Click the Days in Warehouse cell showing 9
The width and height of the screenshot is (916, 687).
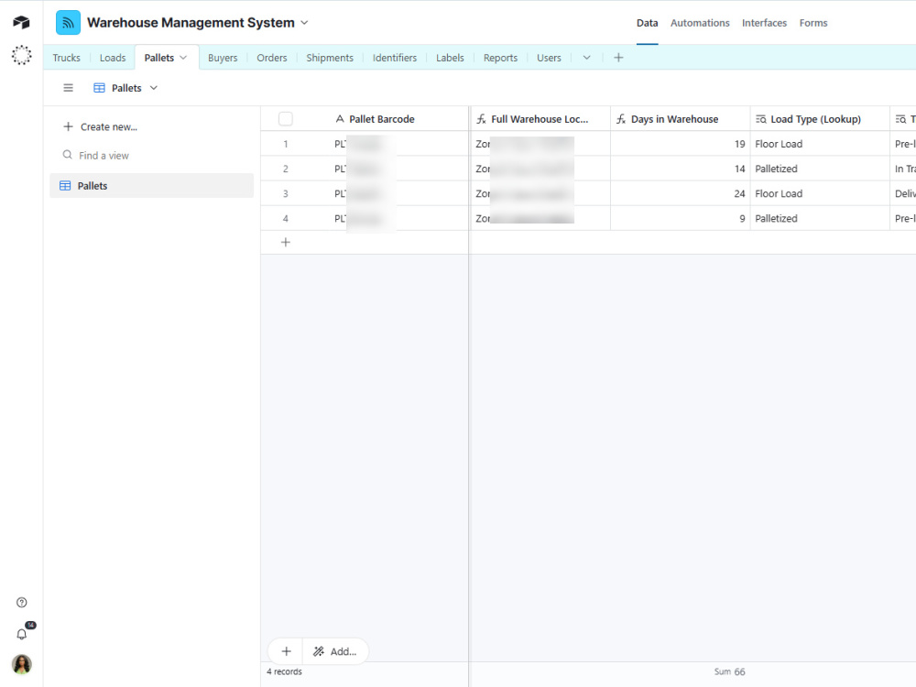[680, 218]
